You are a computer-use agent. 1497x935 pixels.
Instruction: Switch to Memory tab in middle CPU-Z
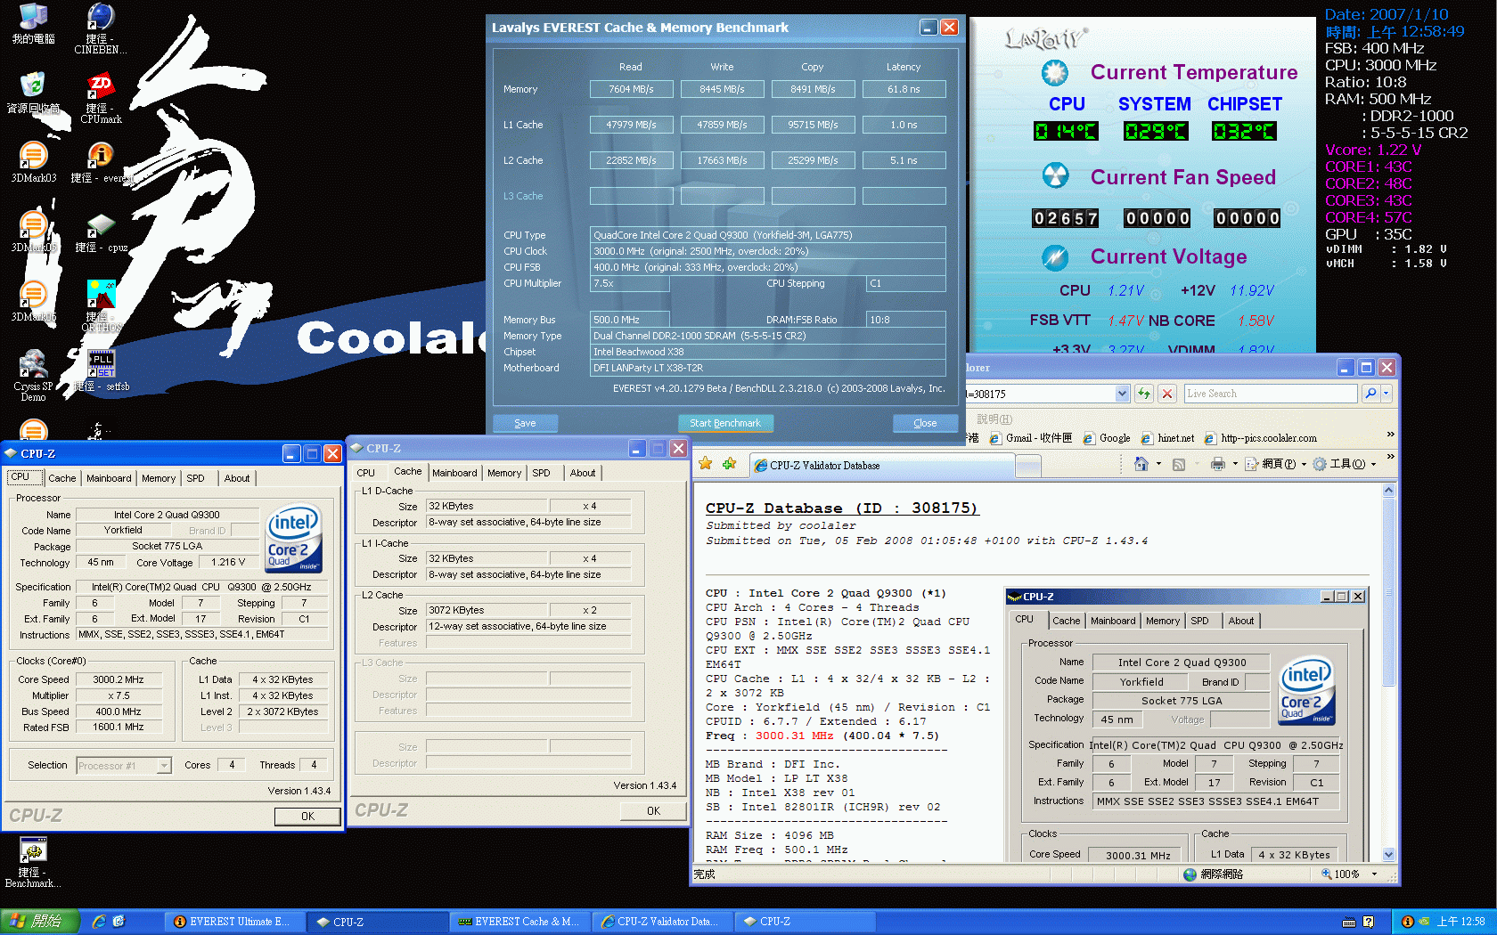504,473
